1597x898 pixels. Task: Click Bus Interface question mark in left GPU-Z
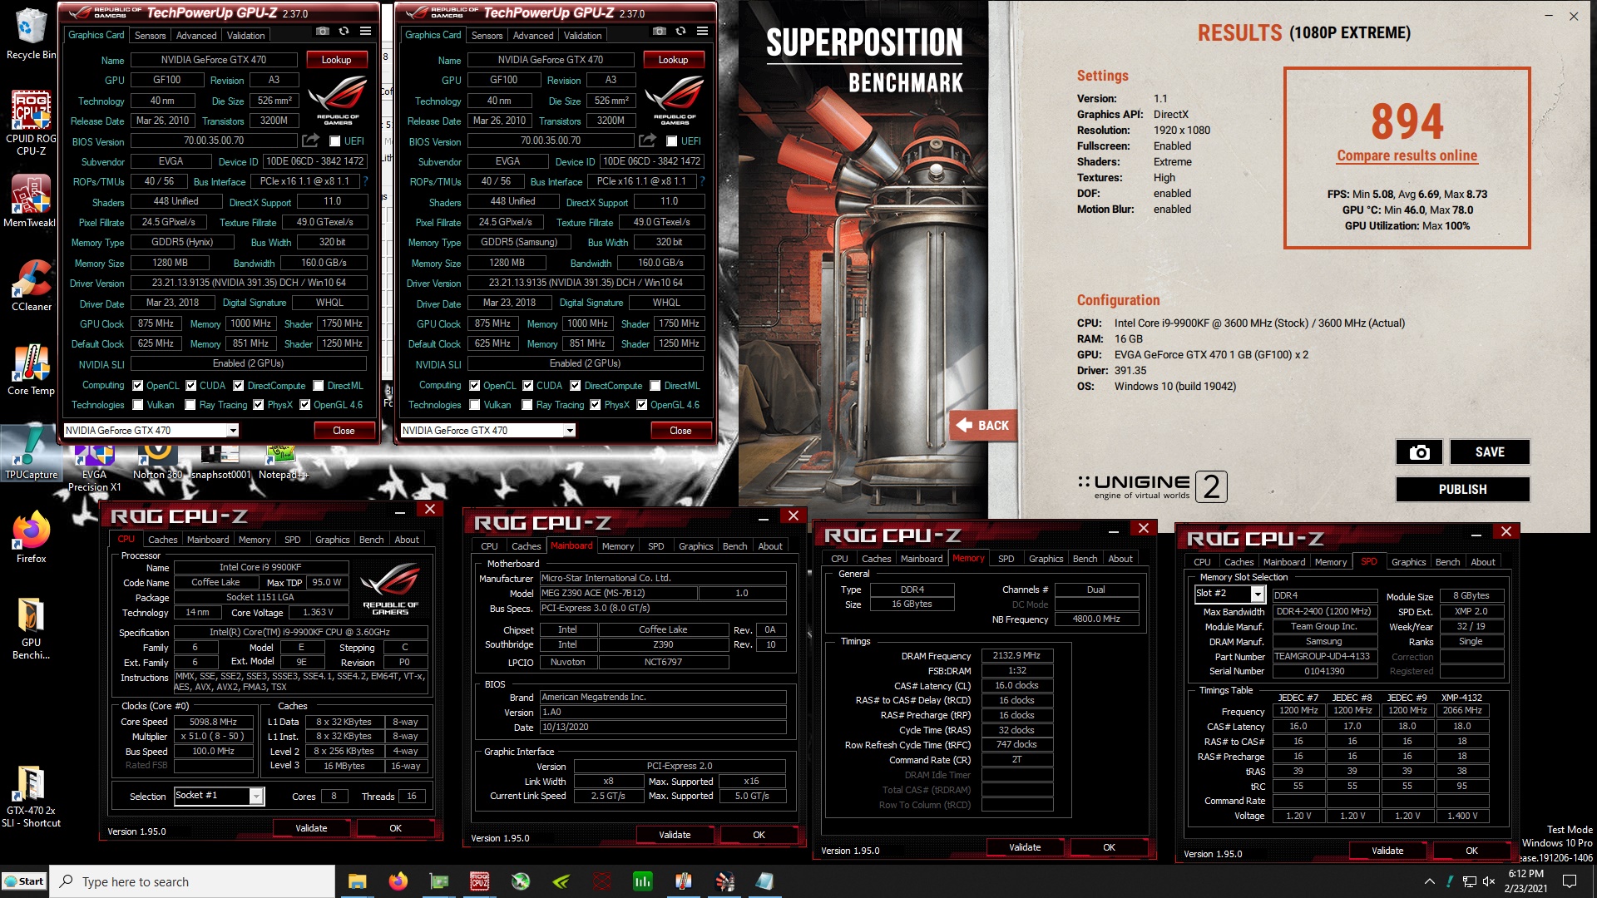pos(365,181)
